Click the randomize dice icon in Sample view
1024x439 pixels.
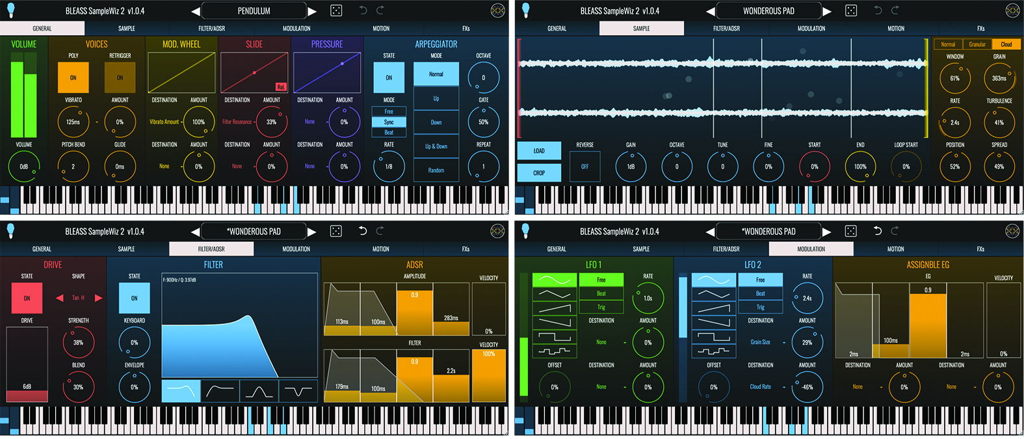click(851, 10)
